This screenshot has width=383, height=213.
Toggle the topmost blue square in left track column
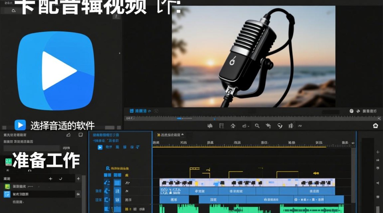[x=107, y=176]
